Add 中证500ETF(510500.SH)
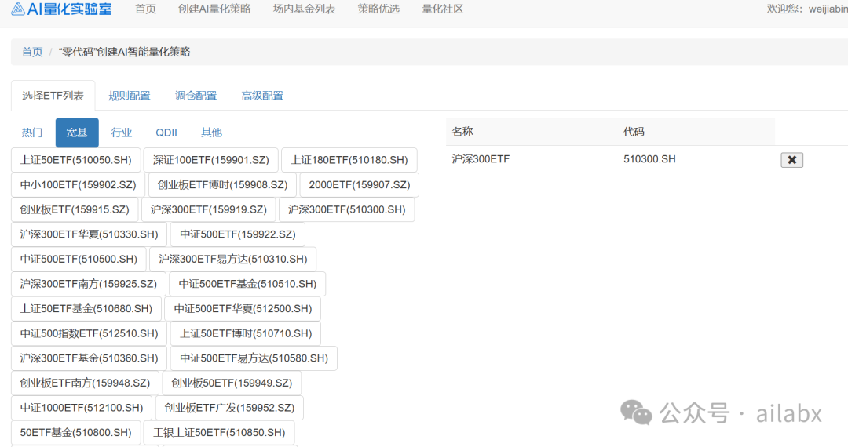Viewport: 848px width, 447px height. pos(79,259)
